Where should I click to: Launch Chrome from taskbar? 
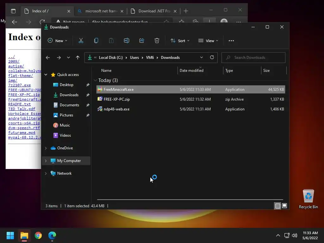click(38, 235)
